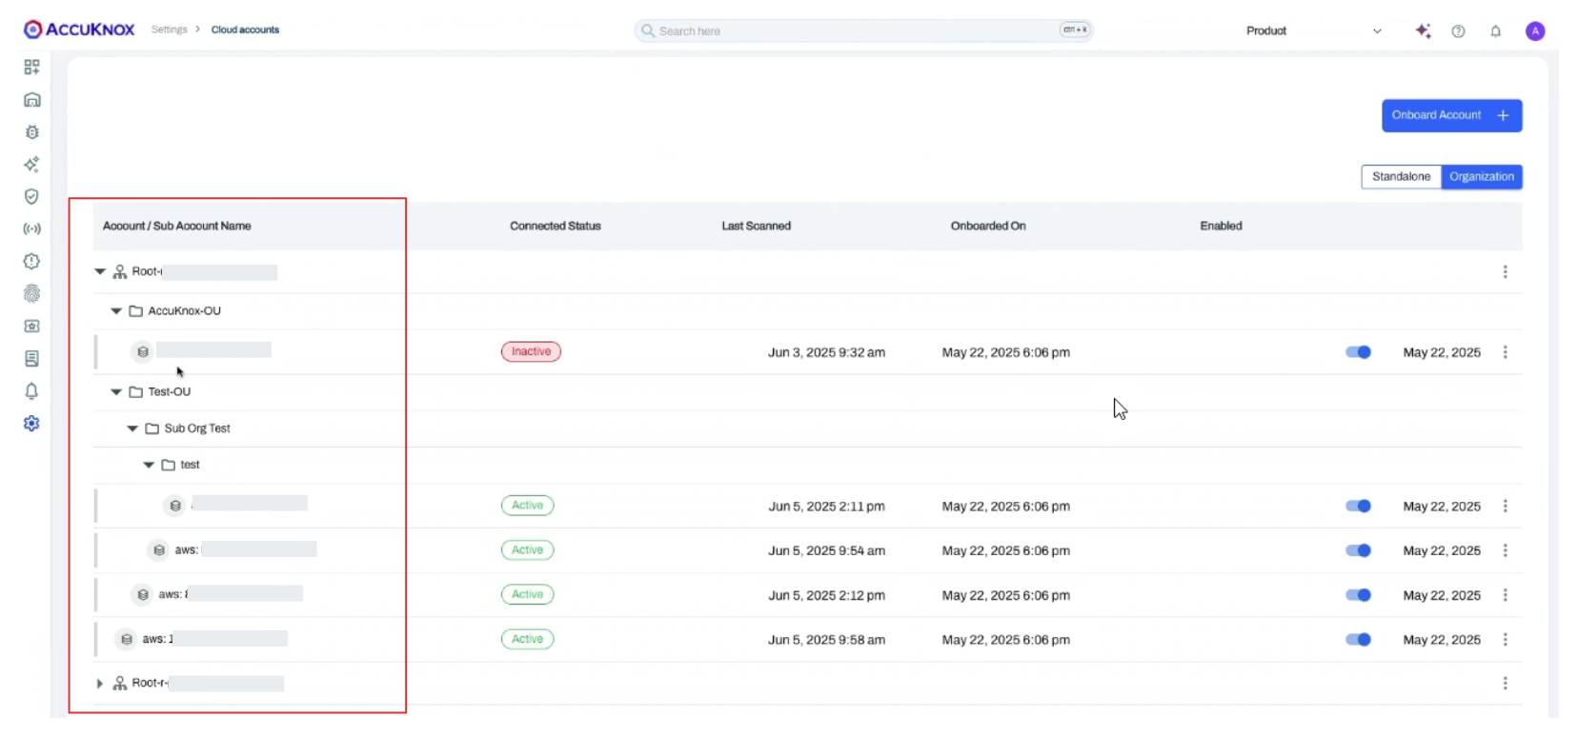1578x737 pixels.
Task: Click Active badge for account scanned 2:11 pm
Action: click(527, 506)
